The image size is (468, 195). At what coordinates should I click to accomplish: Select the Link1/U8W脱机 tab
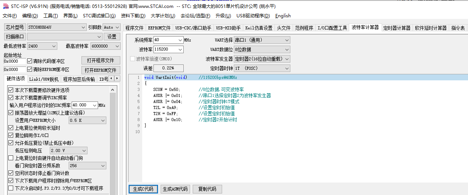point(44,79)
